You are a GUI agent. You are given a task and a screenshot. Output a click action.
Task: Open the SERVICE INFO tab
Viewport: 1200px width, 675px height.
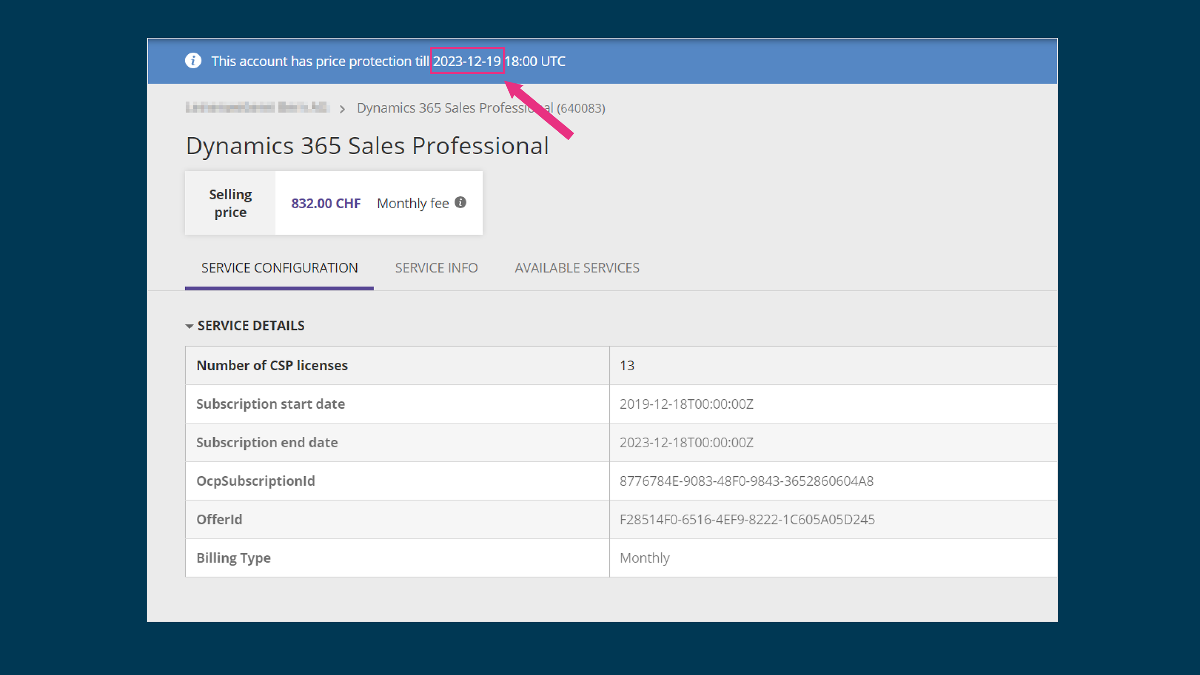point(436,268)
